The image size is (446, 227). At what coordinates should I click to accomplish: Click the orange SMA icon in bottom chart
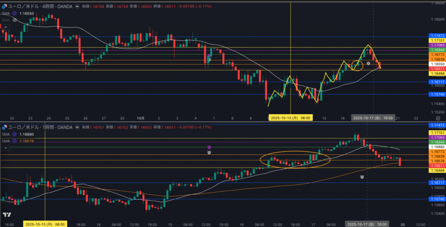pyautogui.click(x=14, y=141)
